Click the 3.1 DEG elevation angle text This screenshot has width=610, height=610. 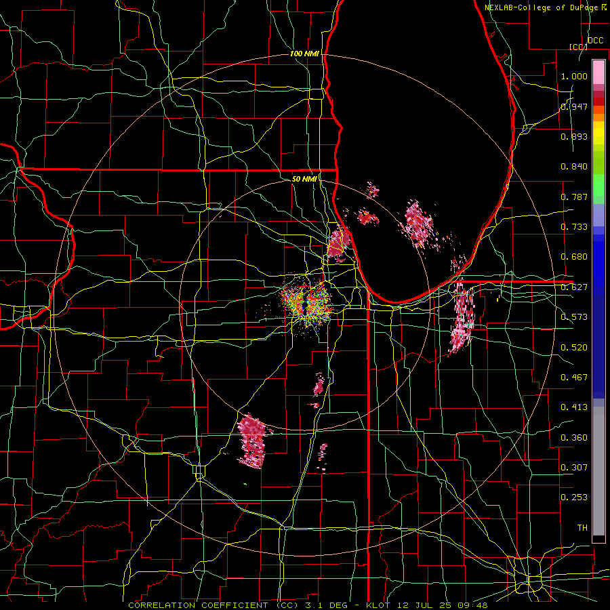click(x=327, y=605)
